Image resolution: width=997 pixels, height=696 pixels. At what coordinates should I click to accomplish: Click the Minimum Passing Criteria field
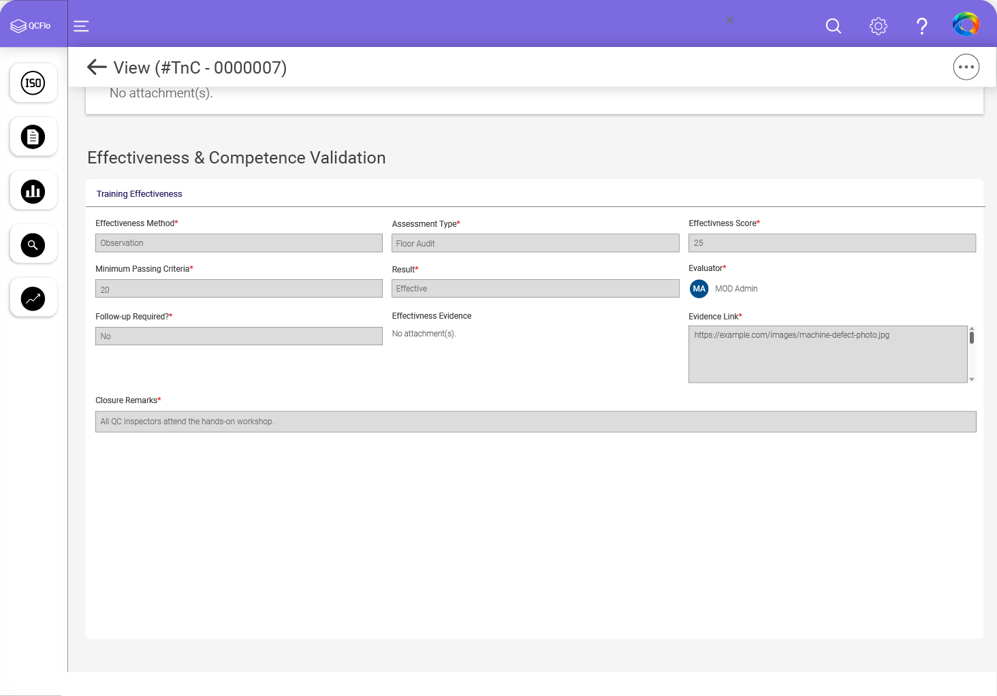click(239, 289)
